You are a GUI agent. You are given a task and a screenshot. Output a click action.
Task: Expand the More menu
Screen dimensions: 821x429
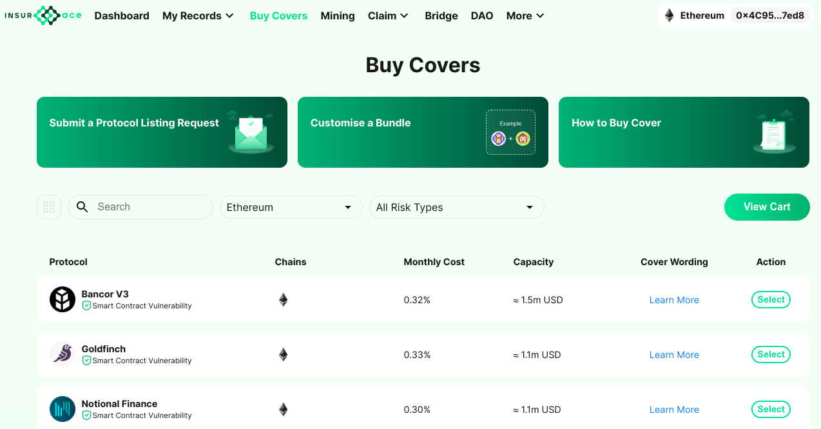525,15
